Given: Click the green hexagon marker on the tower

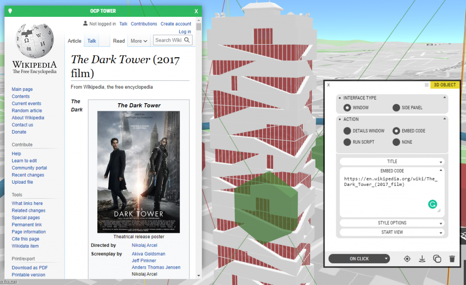Looking at the screenshot, I should (x=265, y=208).
